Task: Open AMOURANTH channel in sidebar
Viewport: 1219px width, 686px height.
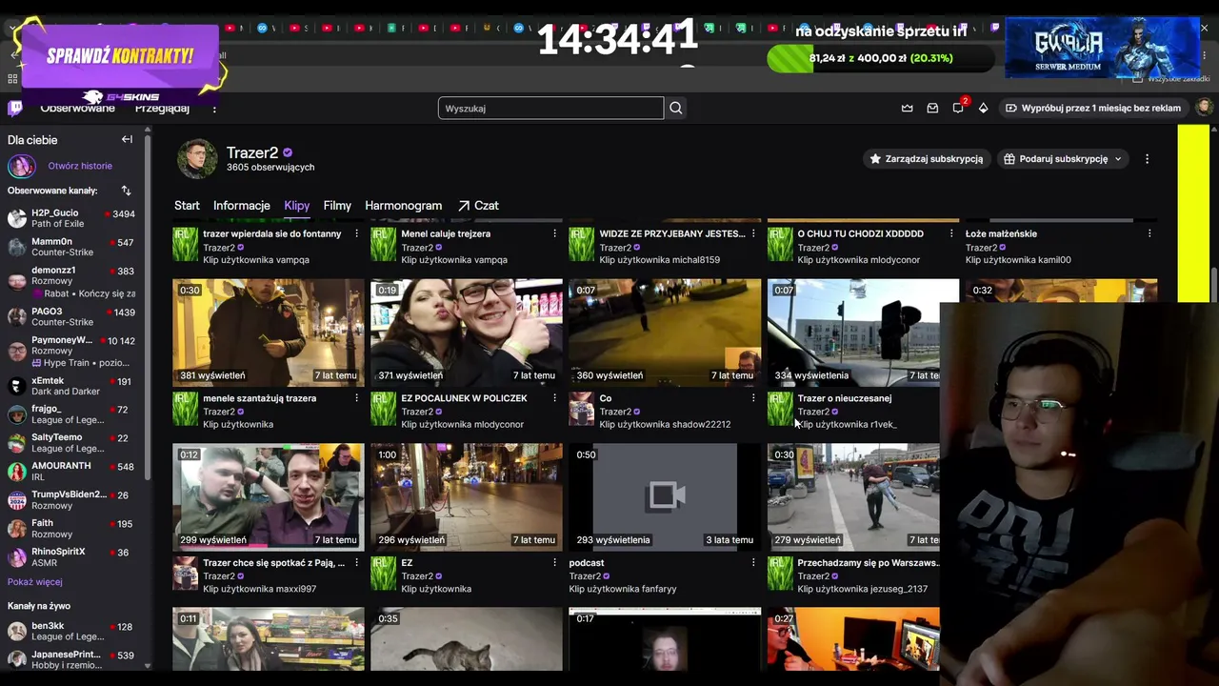Action: coord(72,472)
